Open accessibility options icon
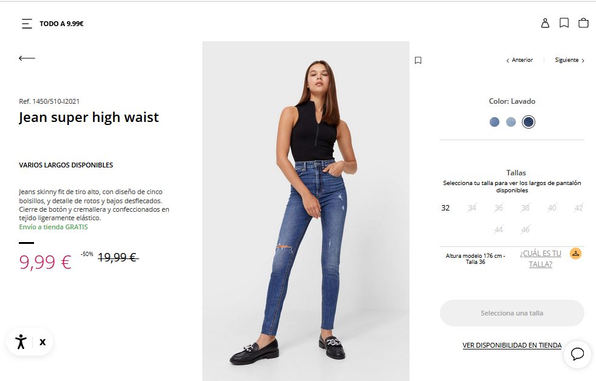This screenshot has width=596, height=381. coord(21,342)
